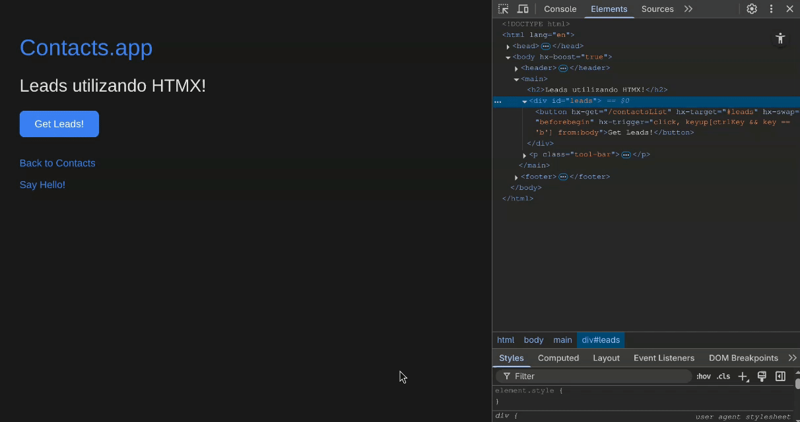Collapse the div id=leads node
800x422 pixels.
click(525, 102)
